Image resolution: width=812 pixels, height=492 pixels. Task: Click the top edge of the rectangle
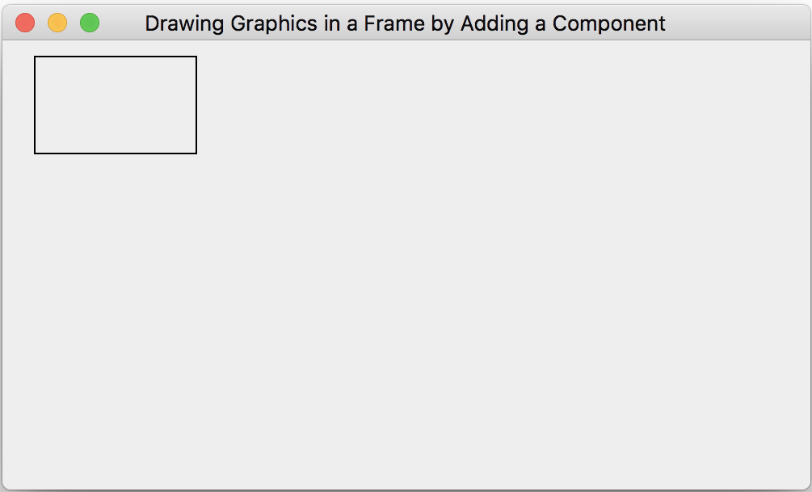(116, 57)
